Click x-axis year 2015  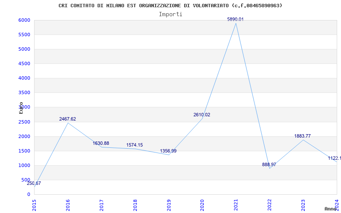pyautogui.click(x=34, y=205)
